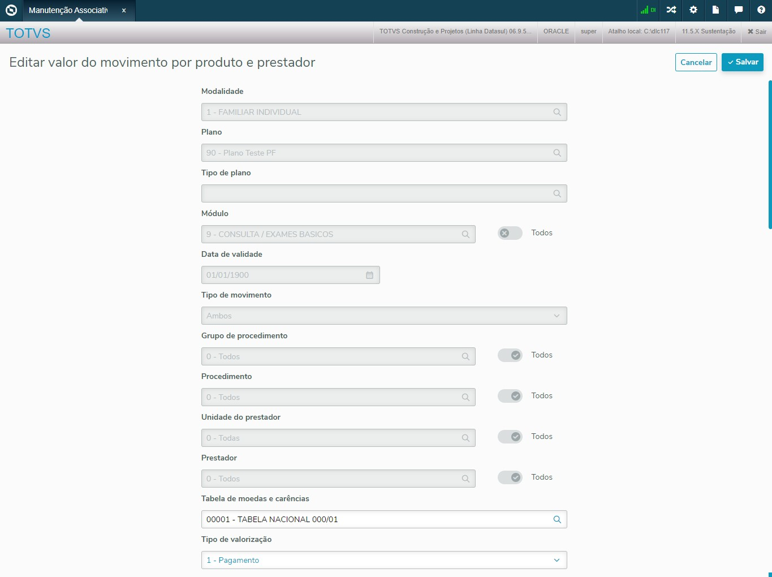Click the Sair logout link
The height and width of the screenshot is (577, 772).
tap(757, 32)
